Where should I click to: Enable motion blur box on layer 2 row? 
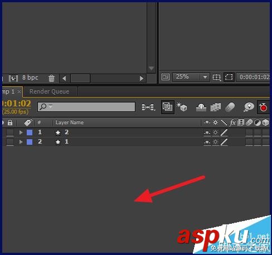(249, 142)
